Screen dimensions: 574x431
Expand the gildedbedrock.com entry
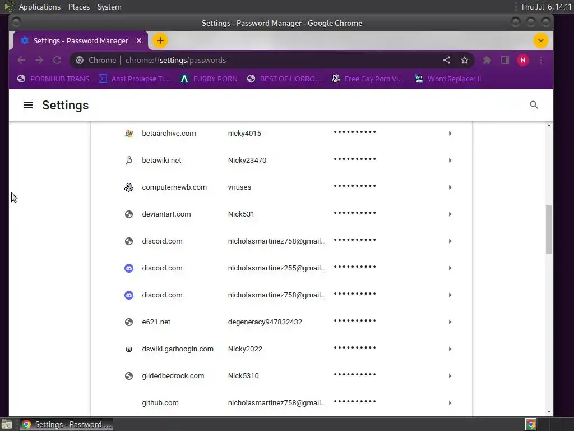[x=450, y=375]
